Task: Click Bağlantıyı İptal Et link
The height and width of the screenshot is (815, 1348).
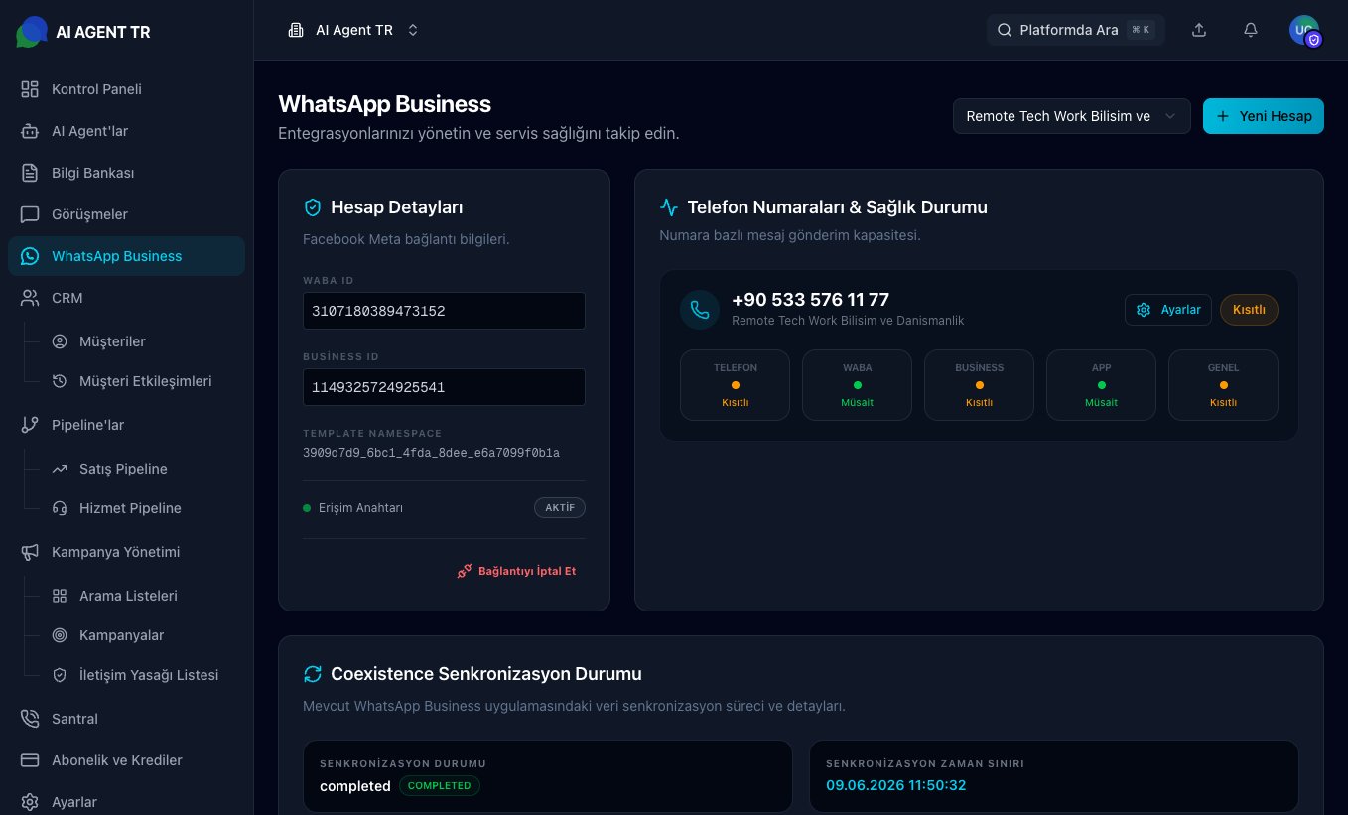Action: (516, 571)
